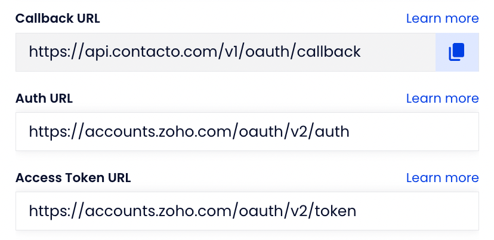
Task: Copy the Callback URL using the copy icon
Action: pos(456,52)
